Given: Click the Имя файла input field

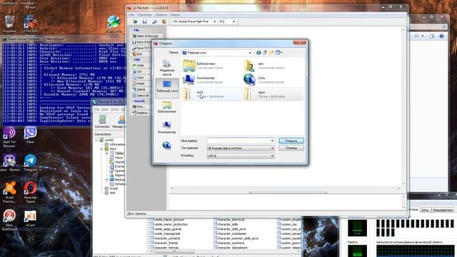Looking at the screenshot, I should (241, 141).
